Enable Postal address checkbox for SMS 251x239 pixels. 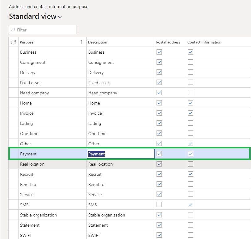pyautogui.click(x=159, y=205)
